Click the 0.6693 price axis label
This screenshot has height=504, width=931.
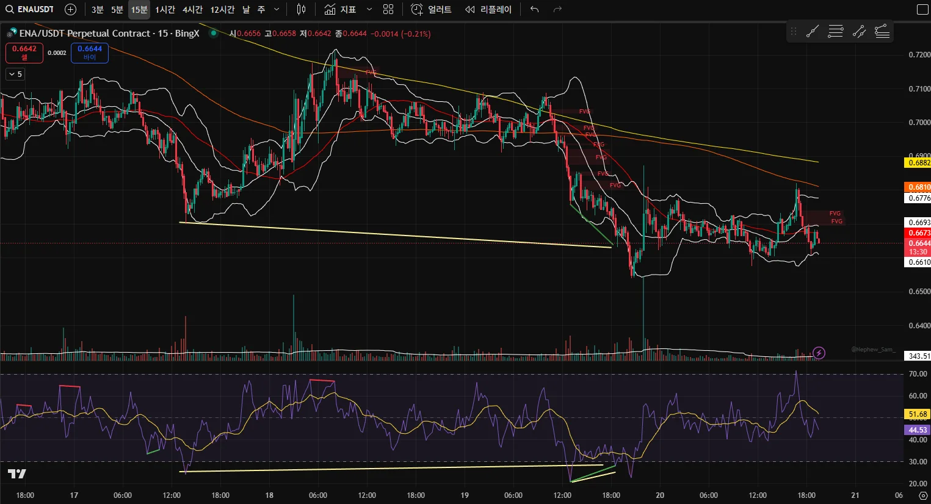[x=918, y=223]
